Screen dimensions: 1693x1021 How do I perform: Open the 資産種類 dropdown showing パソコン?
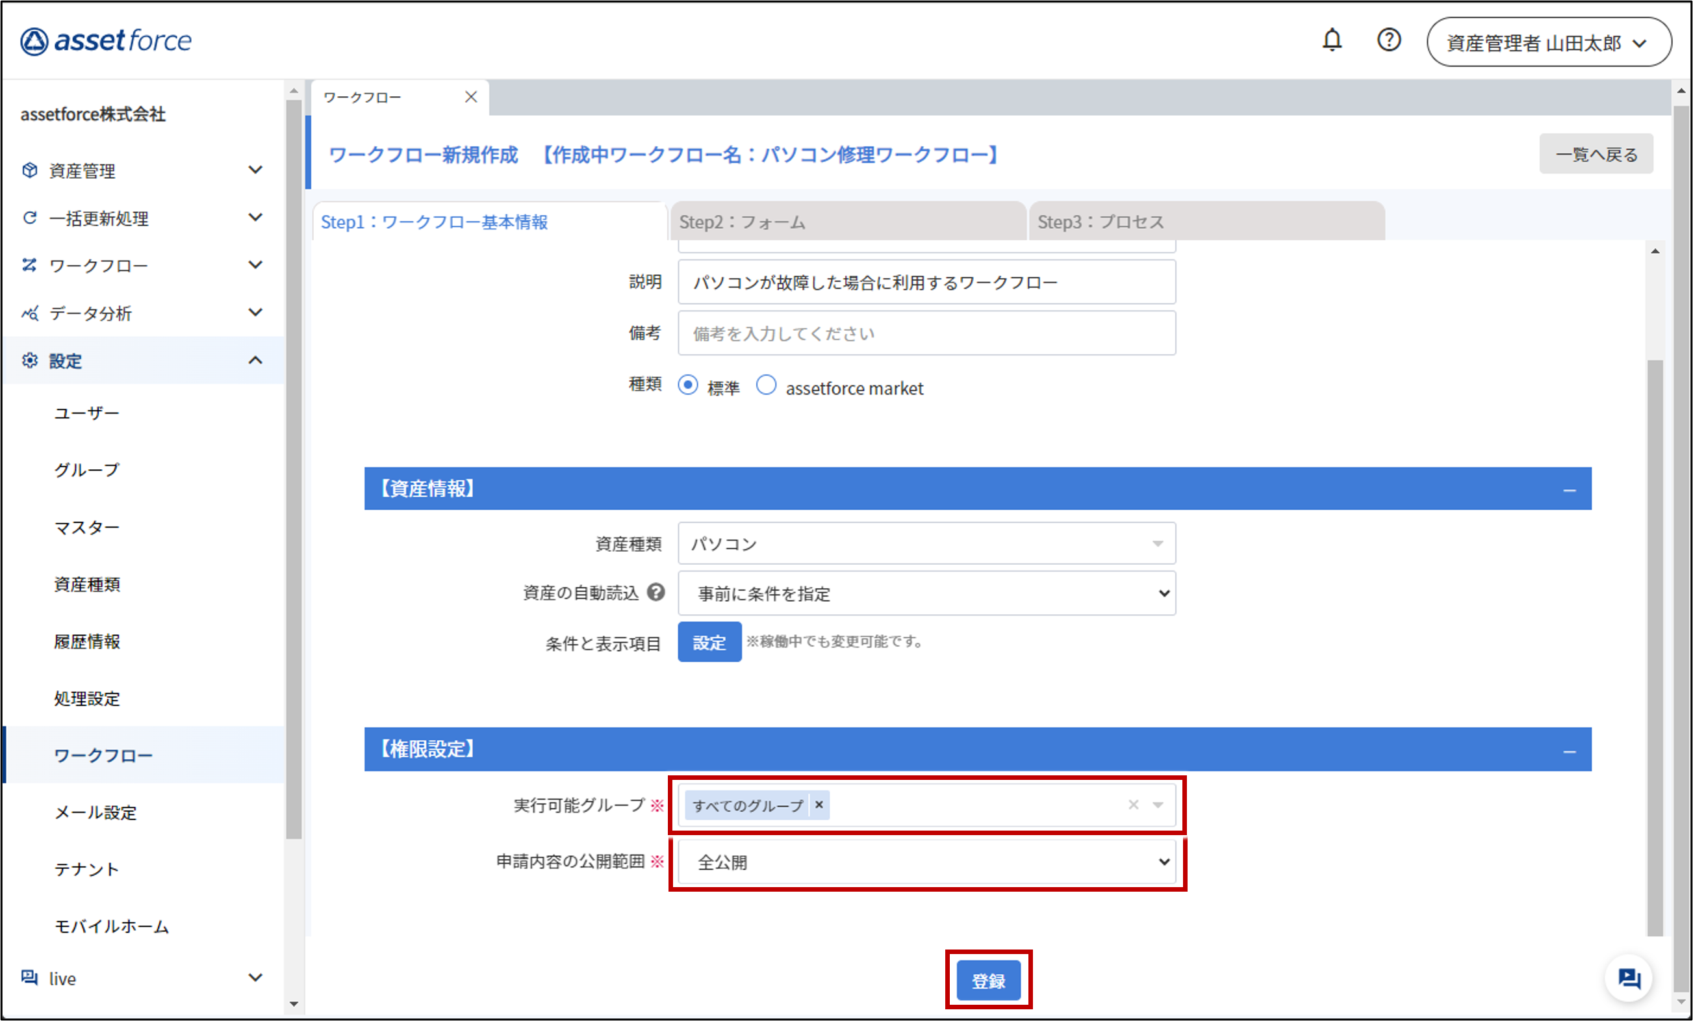coord(926,543)
